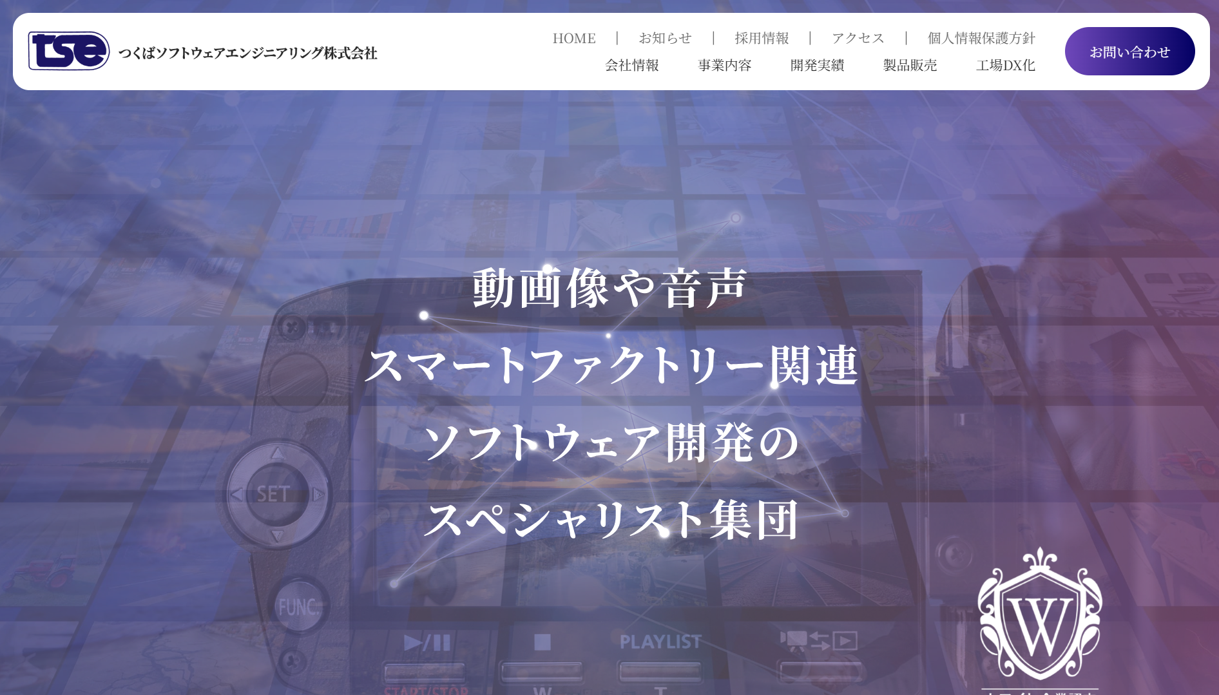Image resolution: width=1219 pixels, height=695 pixels.
Task: Navigate to 会社情報
Action: pos(631,65)
